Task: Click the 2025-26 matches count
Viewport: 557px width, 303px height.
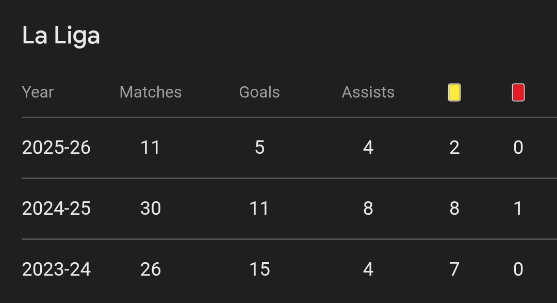Action: pyautogui.click(x=151, y=148)
